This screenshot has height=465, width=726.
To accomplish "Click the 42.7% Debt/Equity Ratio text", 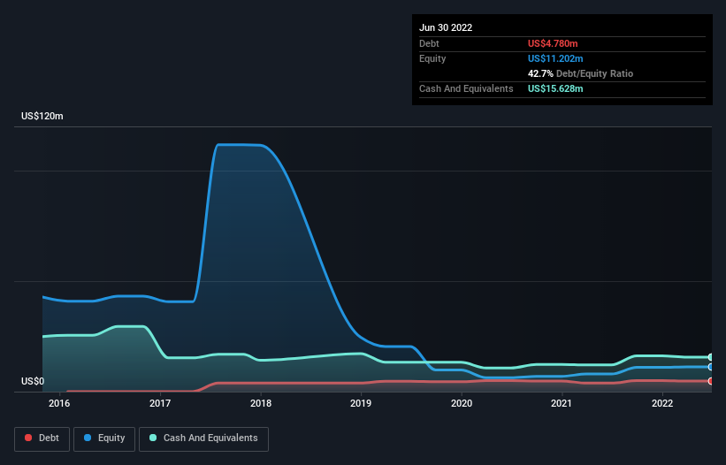I will pos(580,73).
